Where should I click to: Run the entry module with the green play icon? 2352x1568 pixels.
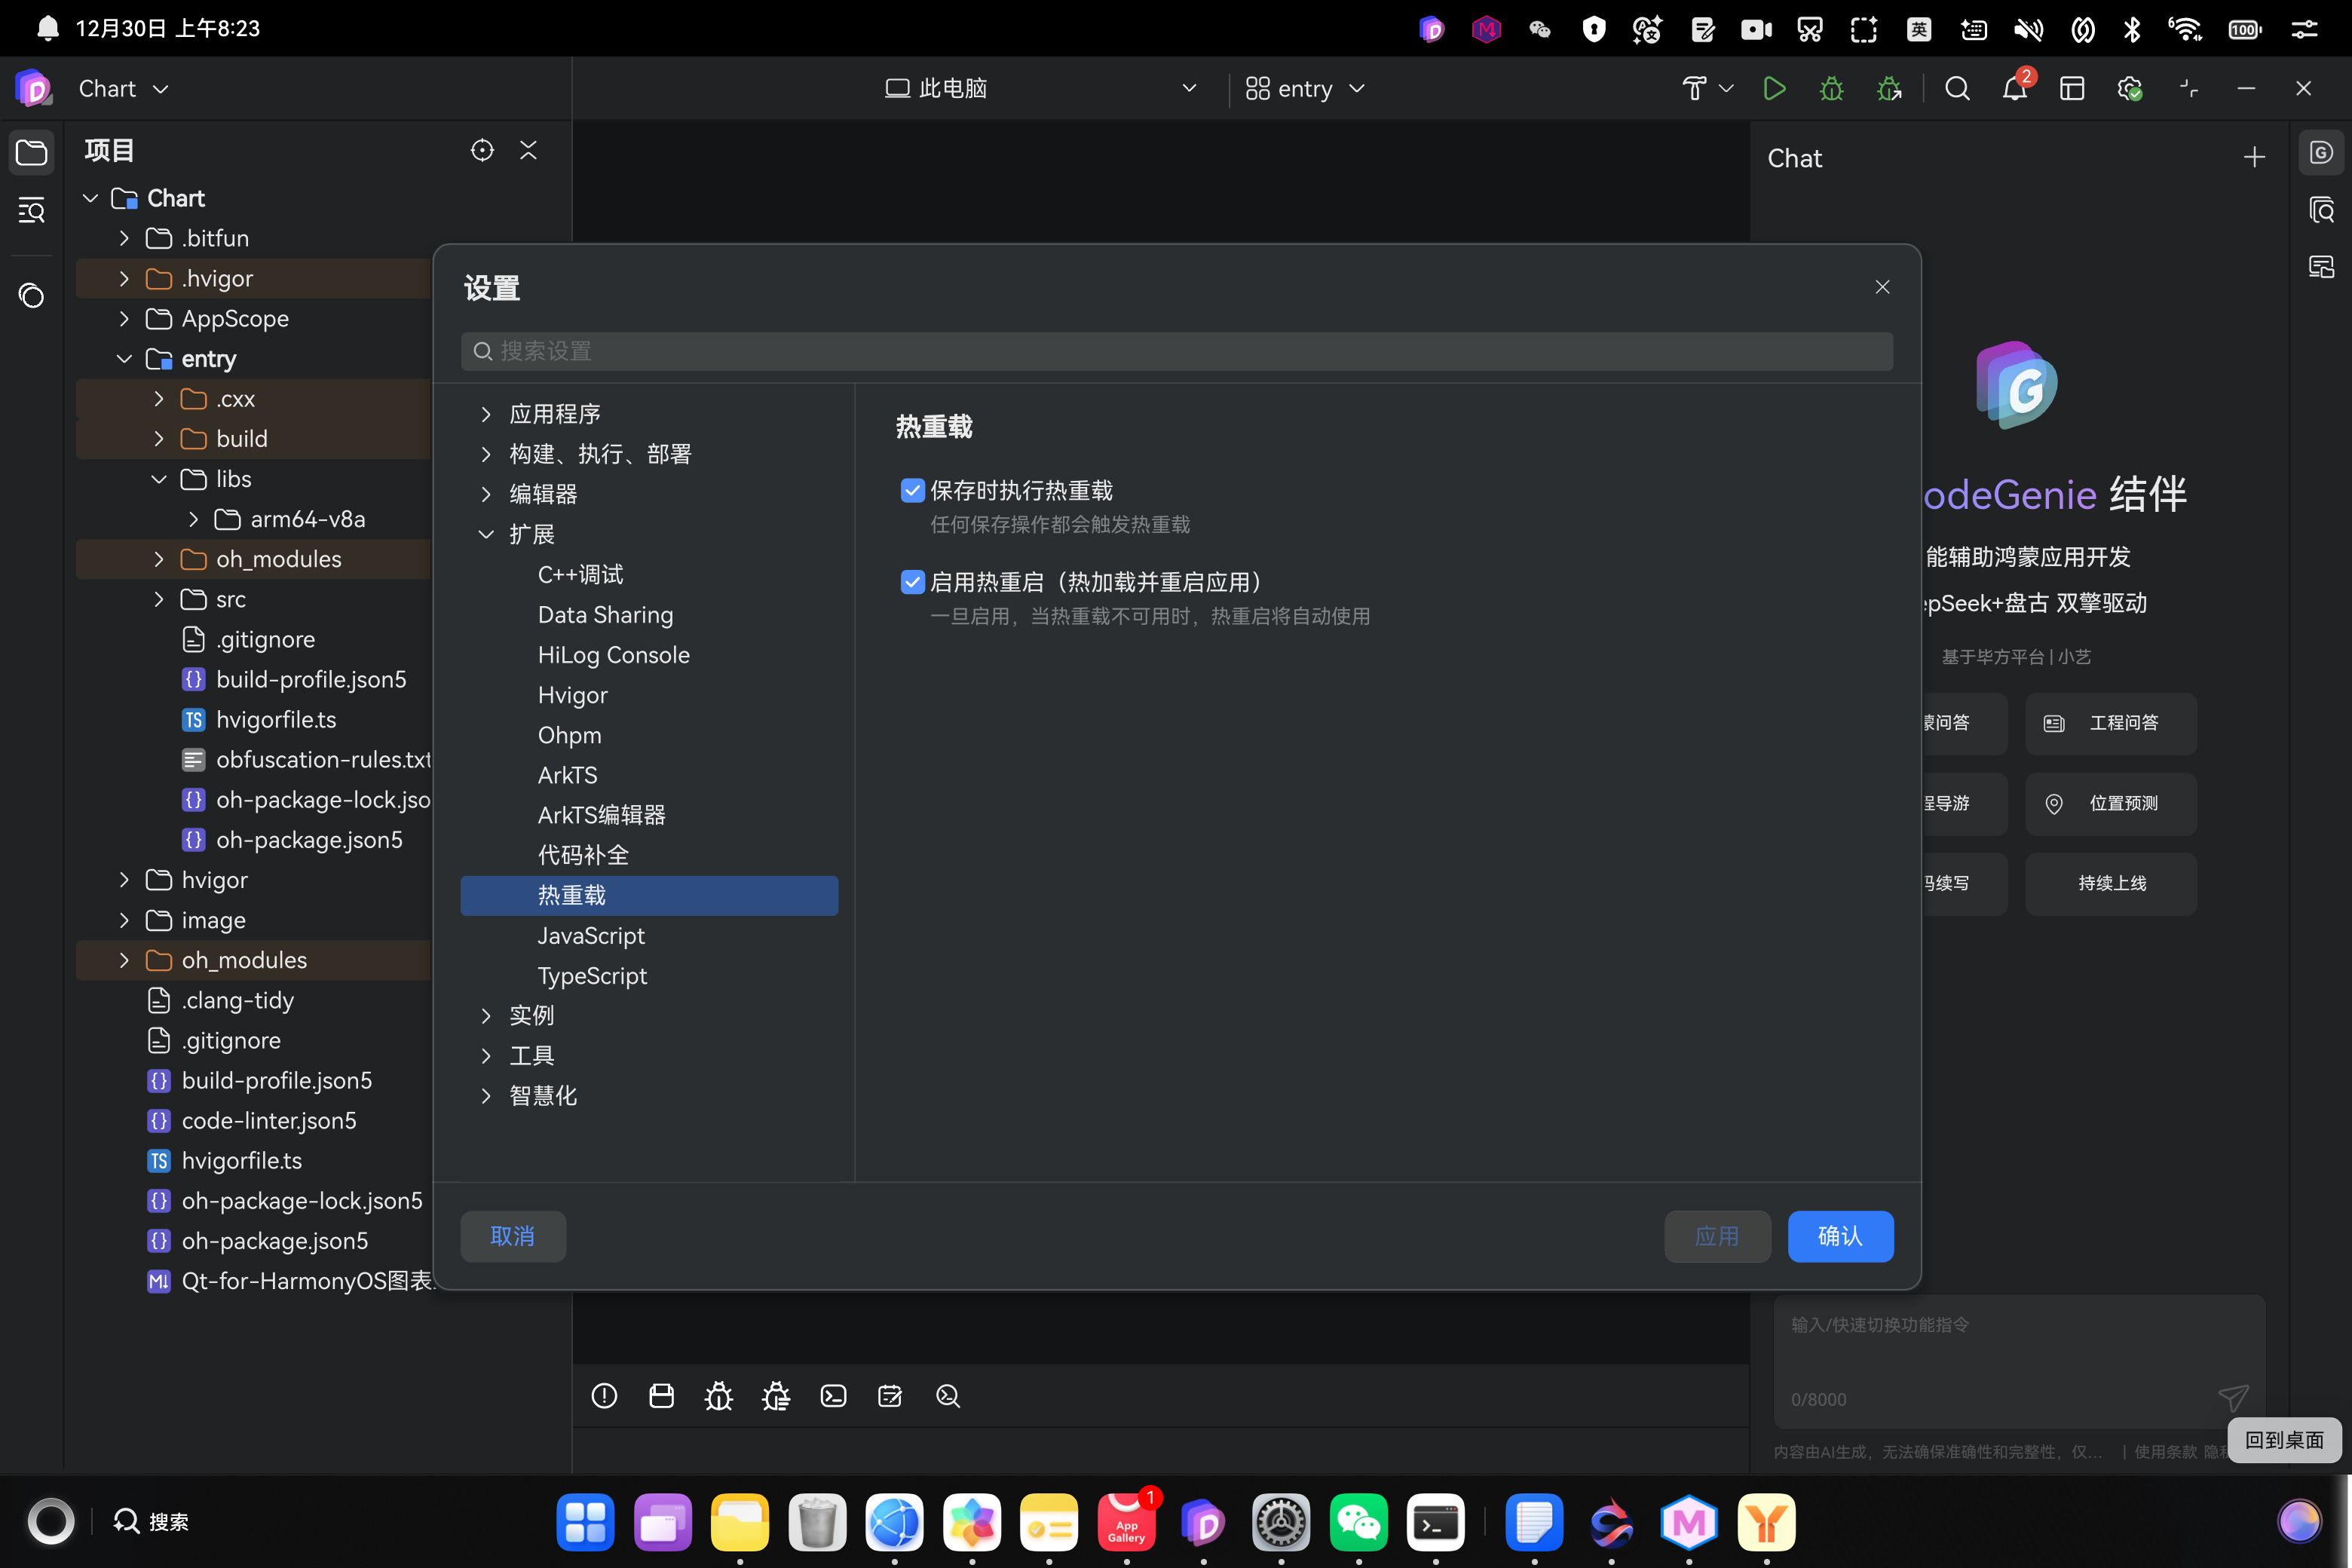coord(1775,88)
